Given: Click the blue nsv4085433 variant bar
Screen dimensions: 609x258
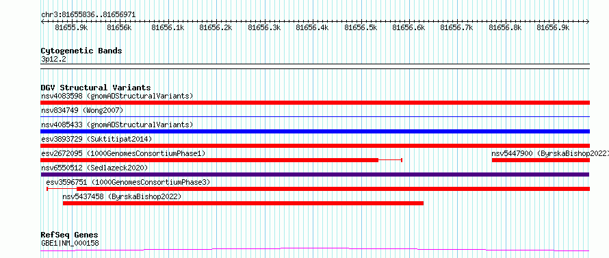Looking at the screenshot, I should coord(315,131).
